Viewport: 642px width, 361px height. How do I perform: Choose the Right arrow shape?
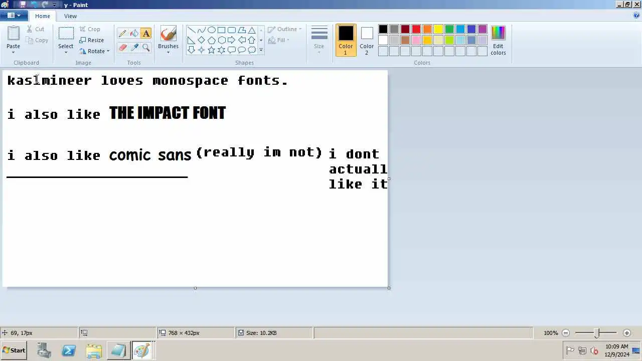pos(231,40)
